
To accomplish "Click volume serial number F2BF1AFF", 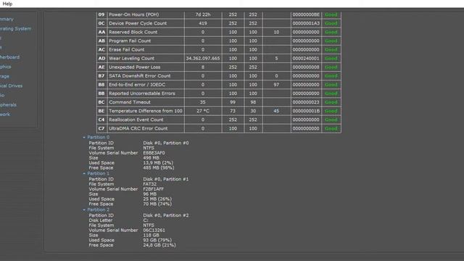I will tap(153, 189).
